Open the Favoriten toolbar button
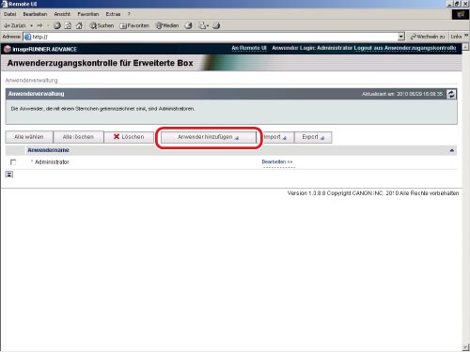 (134, 25)
